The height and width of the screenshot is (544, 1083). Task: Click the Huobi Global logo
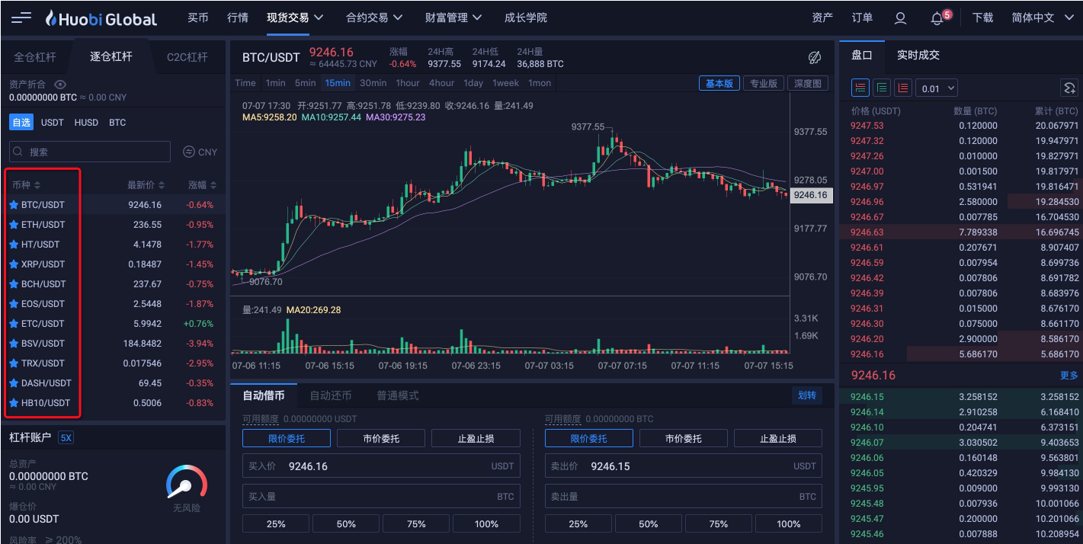[x=101, y=18]
